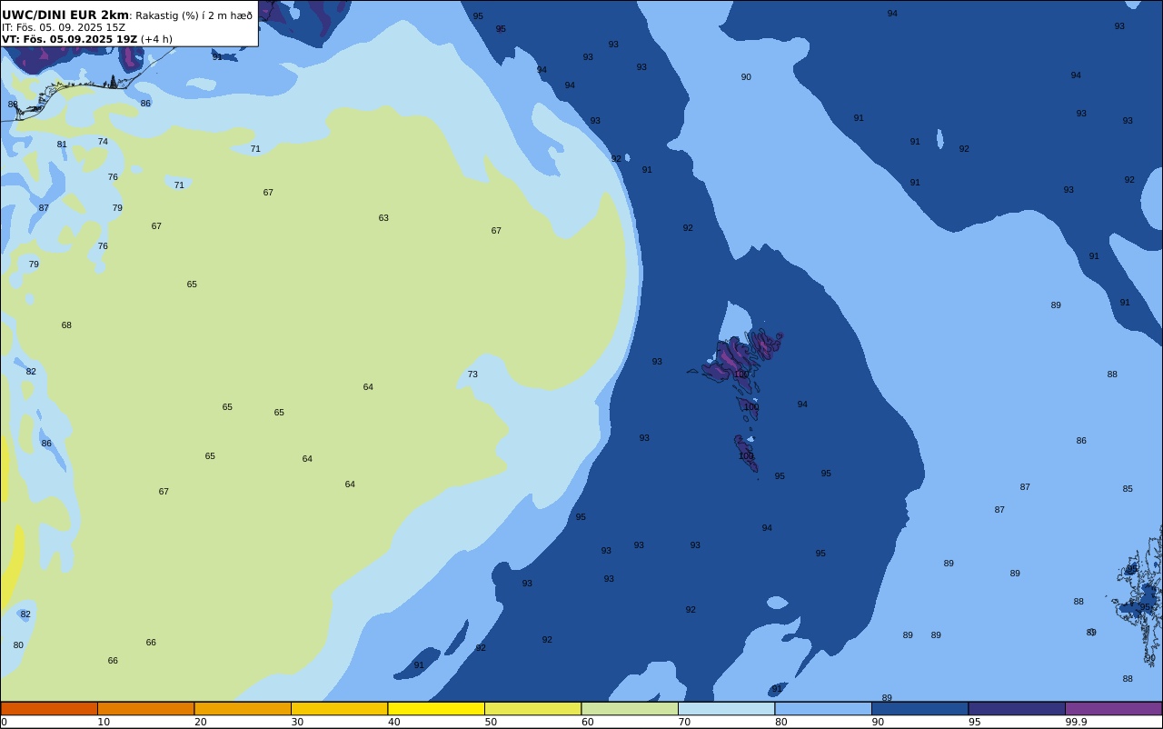Click the 70–80 pale blue legend segment

click(x=726, y=708)
